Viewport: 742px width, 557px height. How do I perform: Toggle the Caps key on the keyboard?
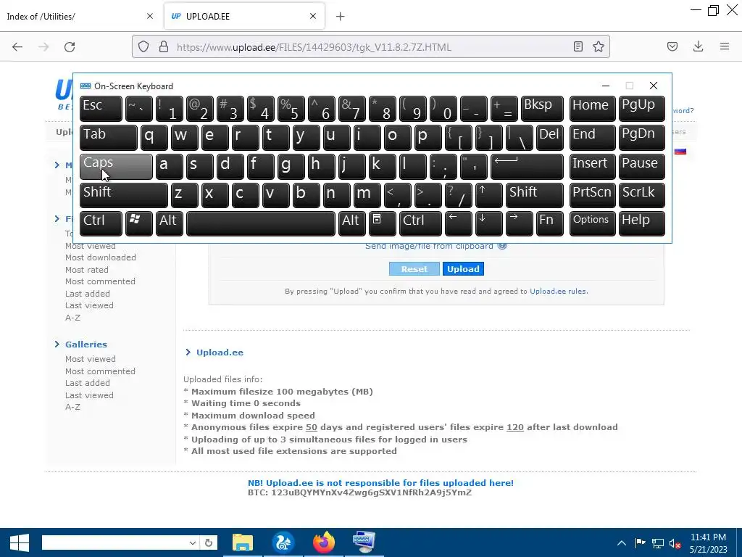tap(116, 167)
